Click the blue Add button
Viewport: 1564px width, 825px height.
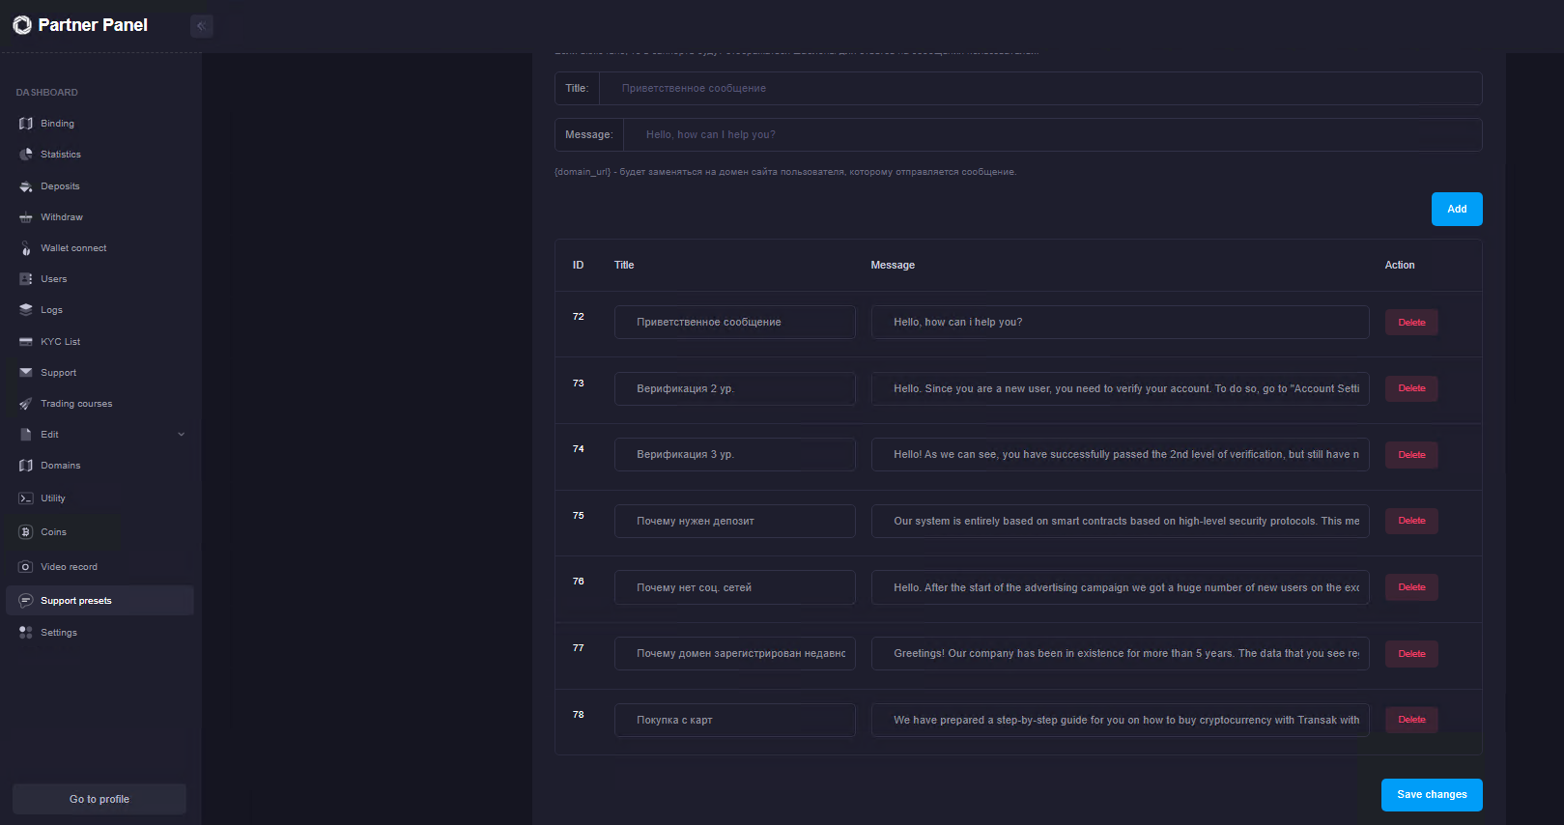1456,210
